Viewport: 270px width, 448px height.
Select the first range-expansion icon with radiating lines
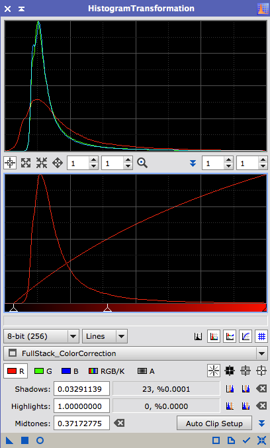coord(214,371)
